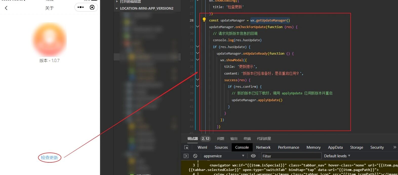Activate the element inspector picker icon

point(186,147)
